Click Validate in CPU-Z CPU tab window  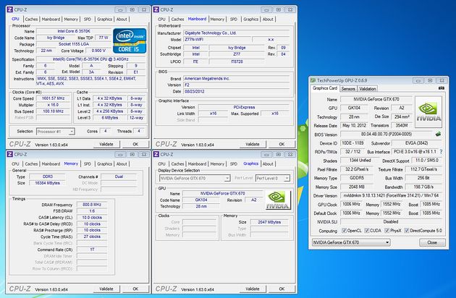[x=106, y=144]
